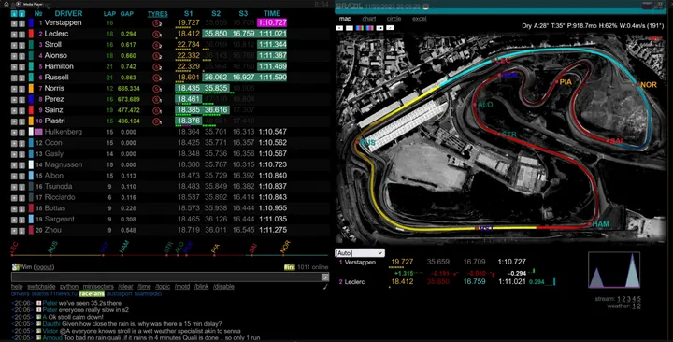Click the up-arrow button in Stroll's row

14,45
